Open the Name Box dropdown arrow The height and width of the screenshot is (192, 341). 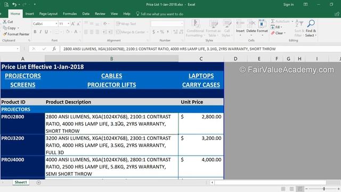click(18, 49)
